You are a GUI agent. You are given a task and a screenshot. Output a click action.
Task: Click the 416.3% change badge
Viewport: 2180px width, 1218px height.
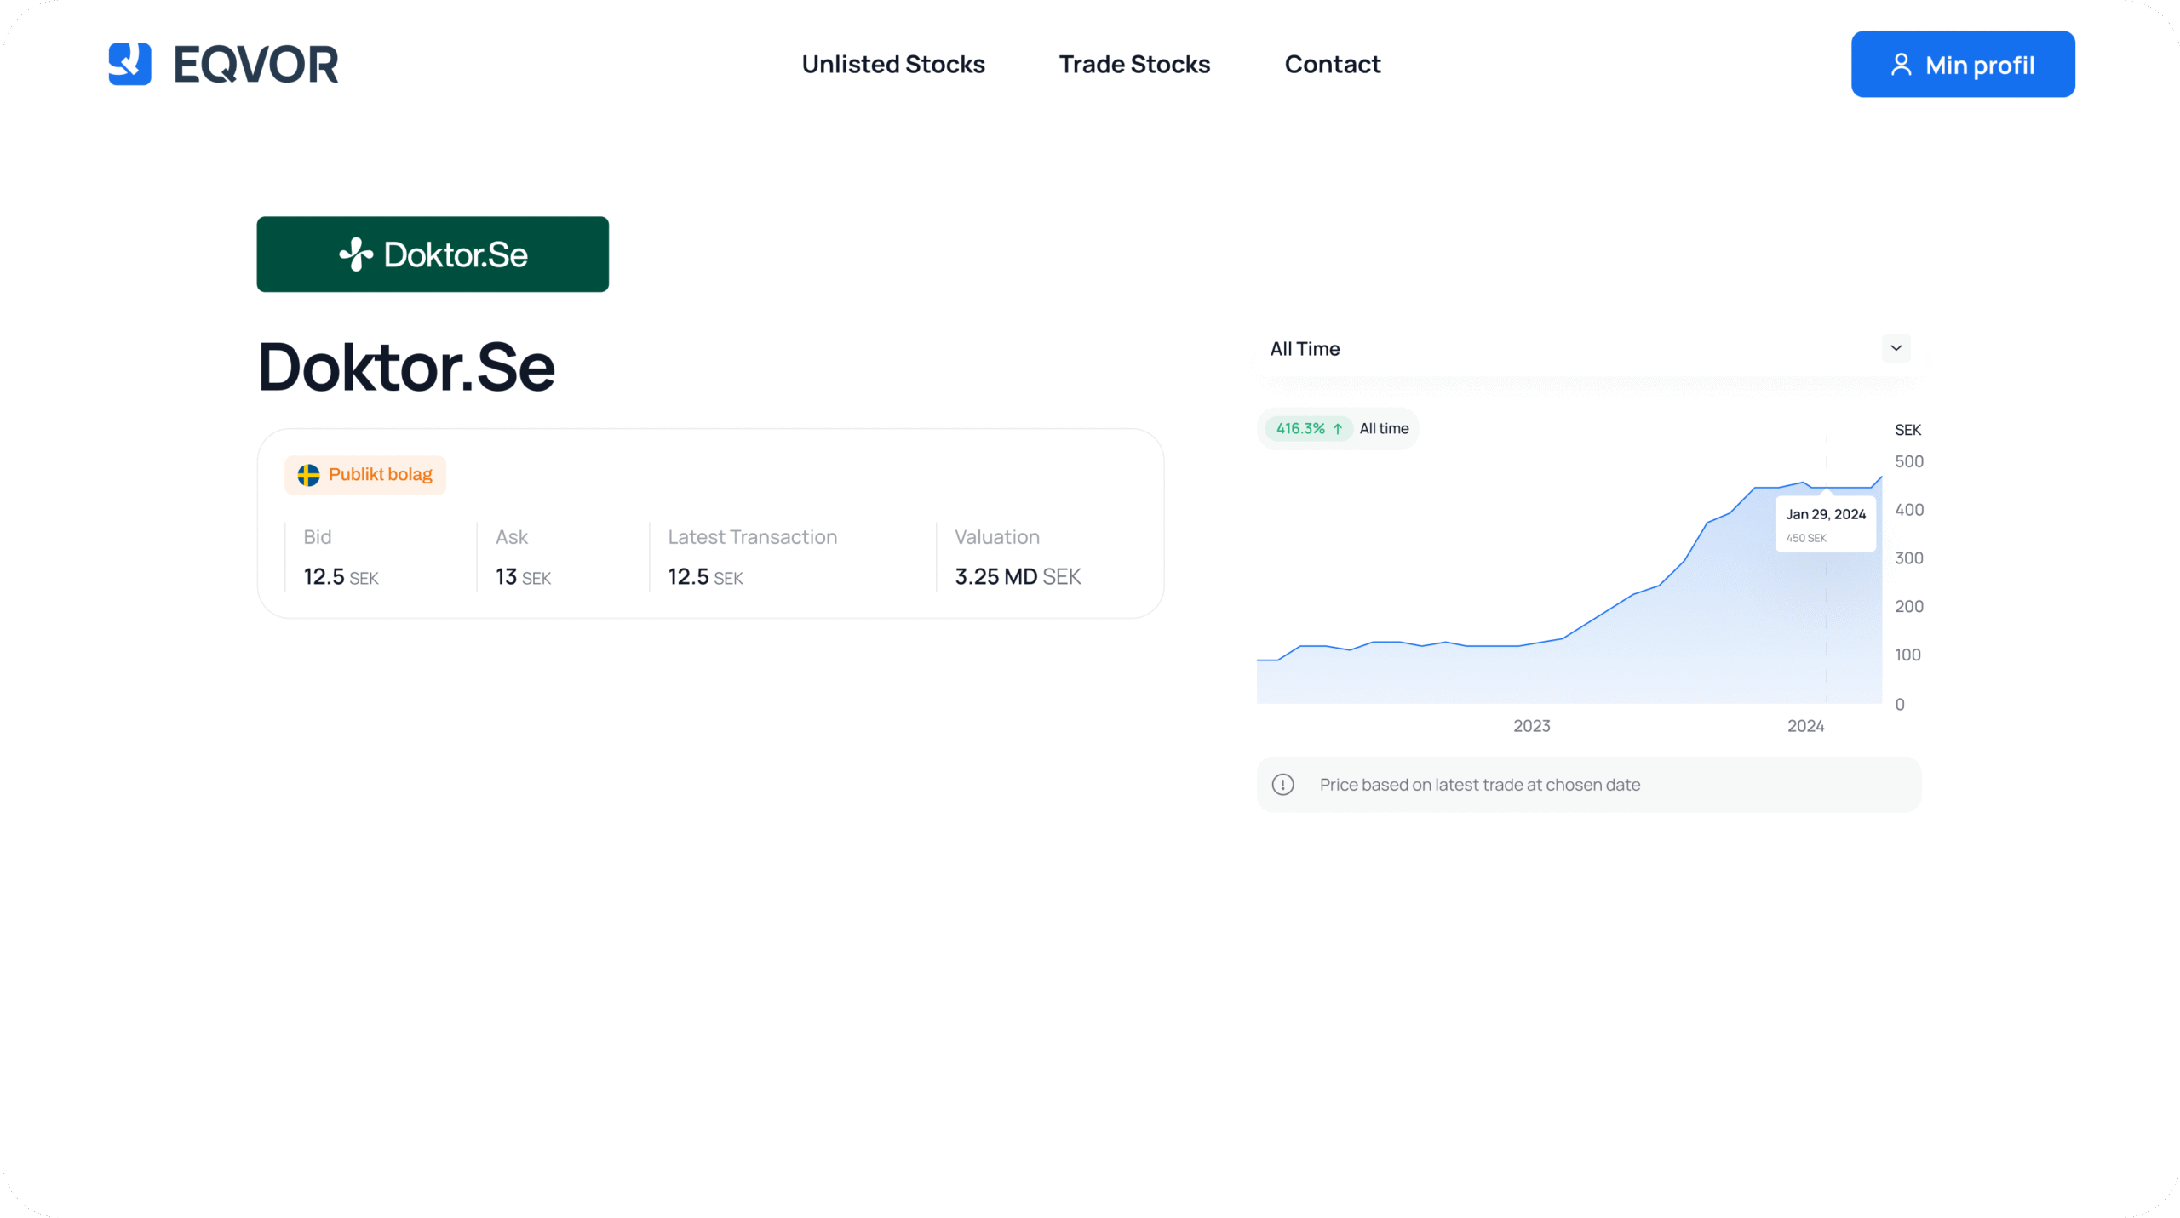[x=1310, y=429]
